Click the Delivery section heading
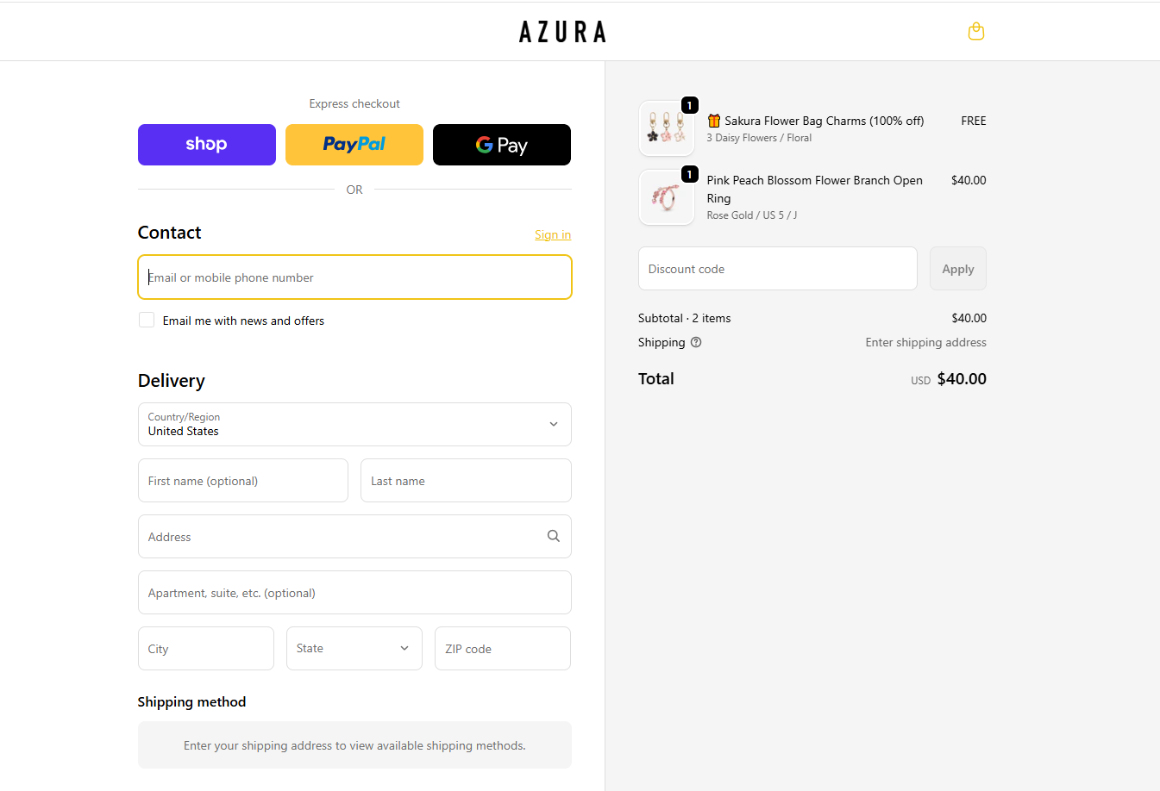 coord(170,380)
